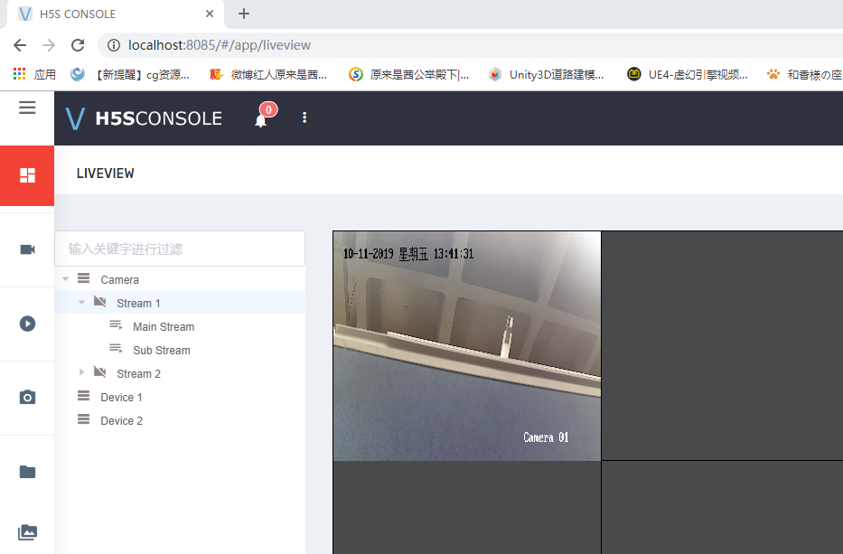The height and width of the screenshot is (554, 843).
Task: Open the image gallery sidebar icon
Action: pos(27,532)
